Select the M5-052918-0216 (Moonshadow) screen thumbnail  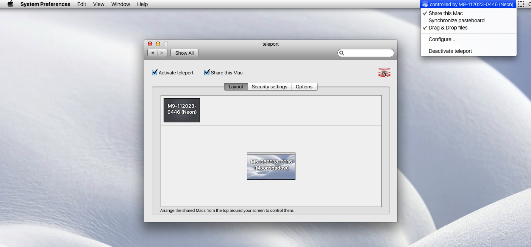pos(271,166)
